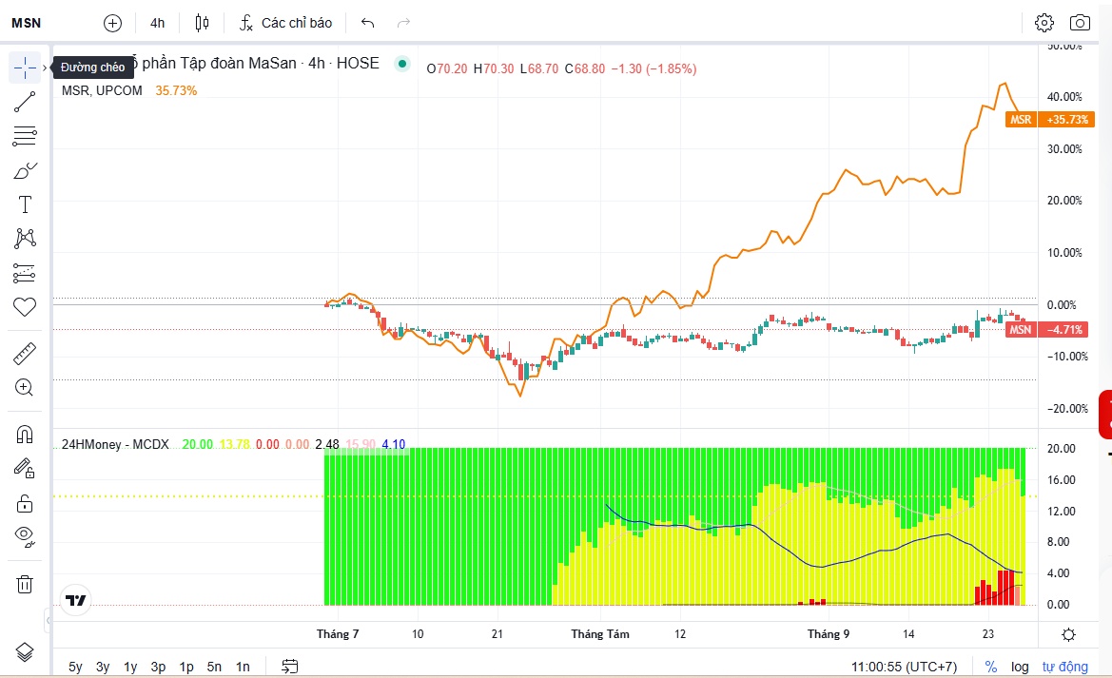Viewport: 1112px width, 678px height.
Task: Open the Fibonacci retracement tool
Action: 25,136
